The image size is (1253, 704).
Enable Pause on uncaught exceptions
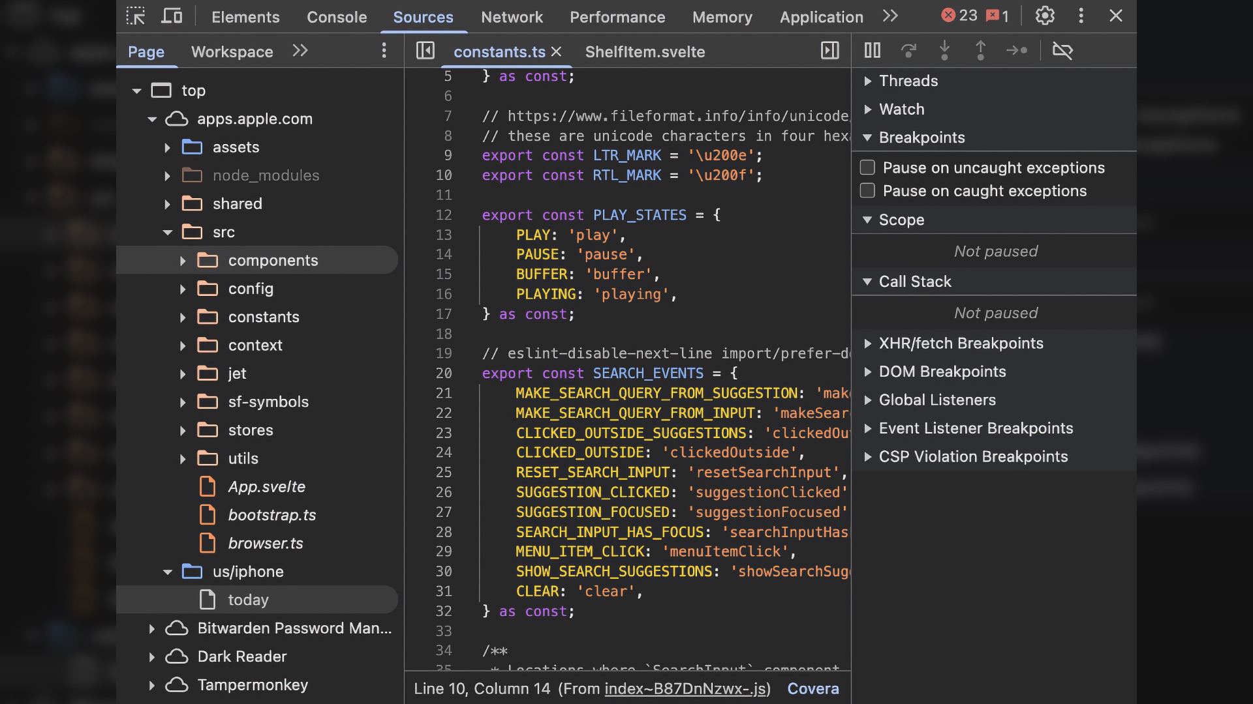point(867,168)
